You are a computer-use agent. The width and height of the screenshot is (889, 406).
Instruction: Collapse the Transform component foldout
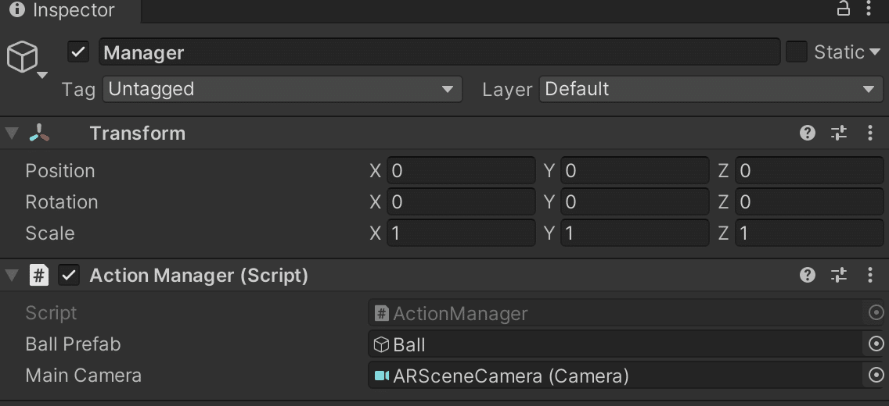(x=12, y=134)
